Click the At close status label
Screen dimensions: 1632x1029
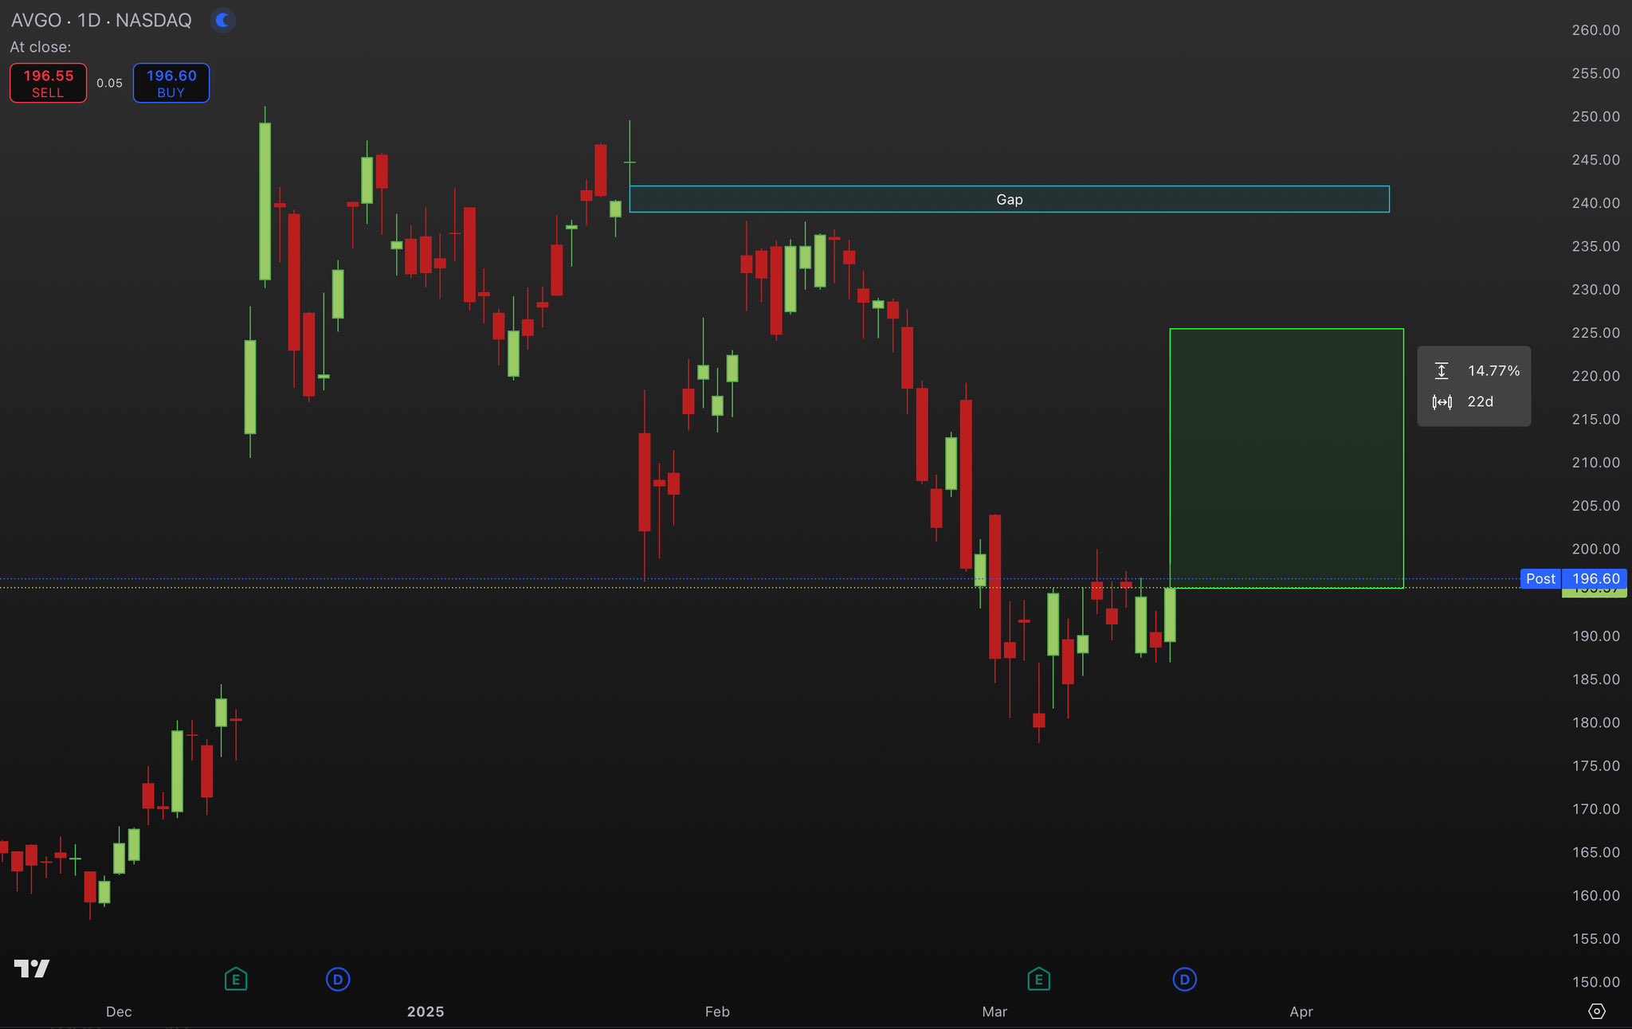point(41,47)
